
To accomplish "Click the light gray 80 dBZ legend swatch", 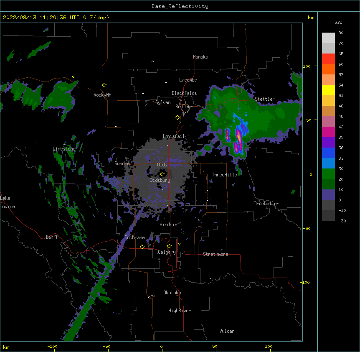I will pos(328,38).
